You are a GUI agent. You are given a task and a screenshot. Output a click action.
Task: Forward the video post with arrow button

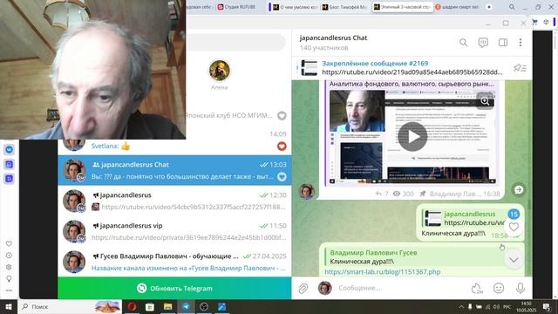[519, 190]
